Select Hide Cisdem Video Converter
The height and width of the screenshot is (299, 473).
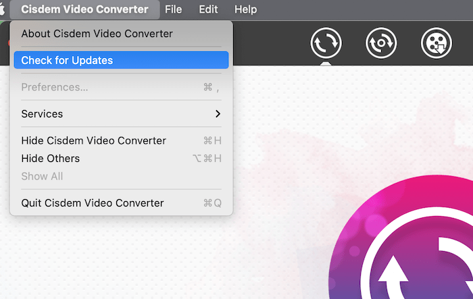point(93,141)
